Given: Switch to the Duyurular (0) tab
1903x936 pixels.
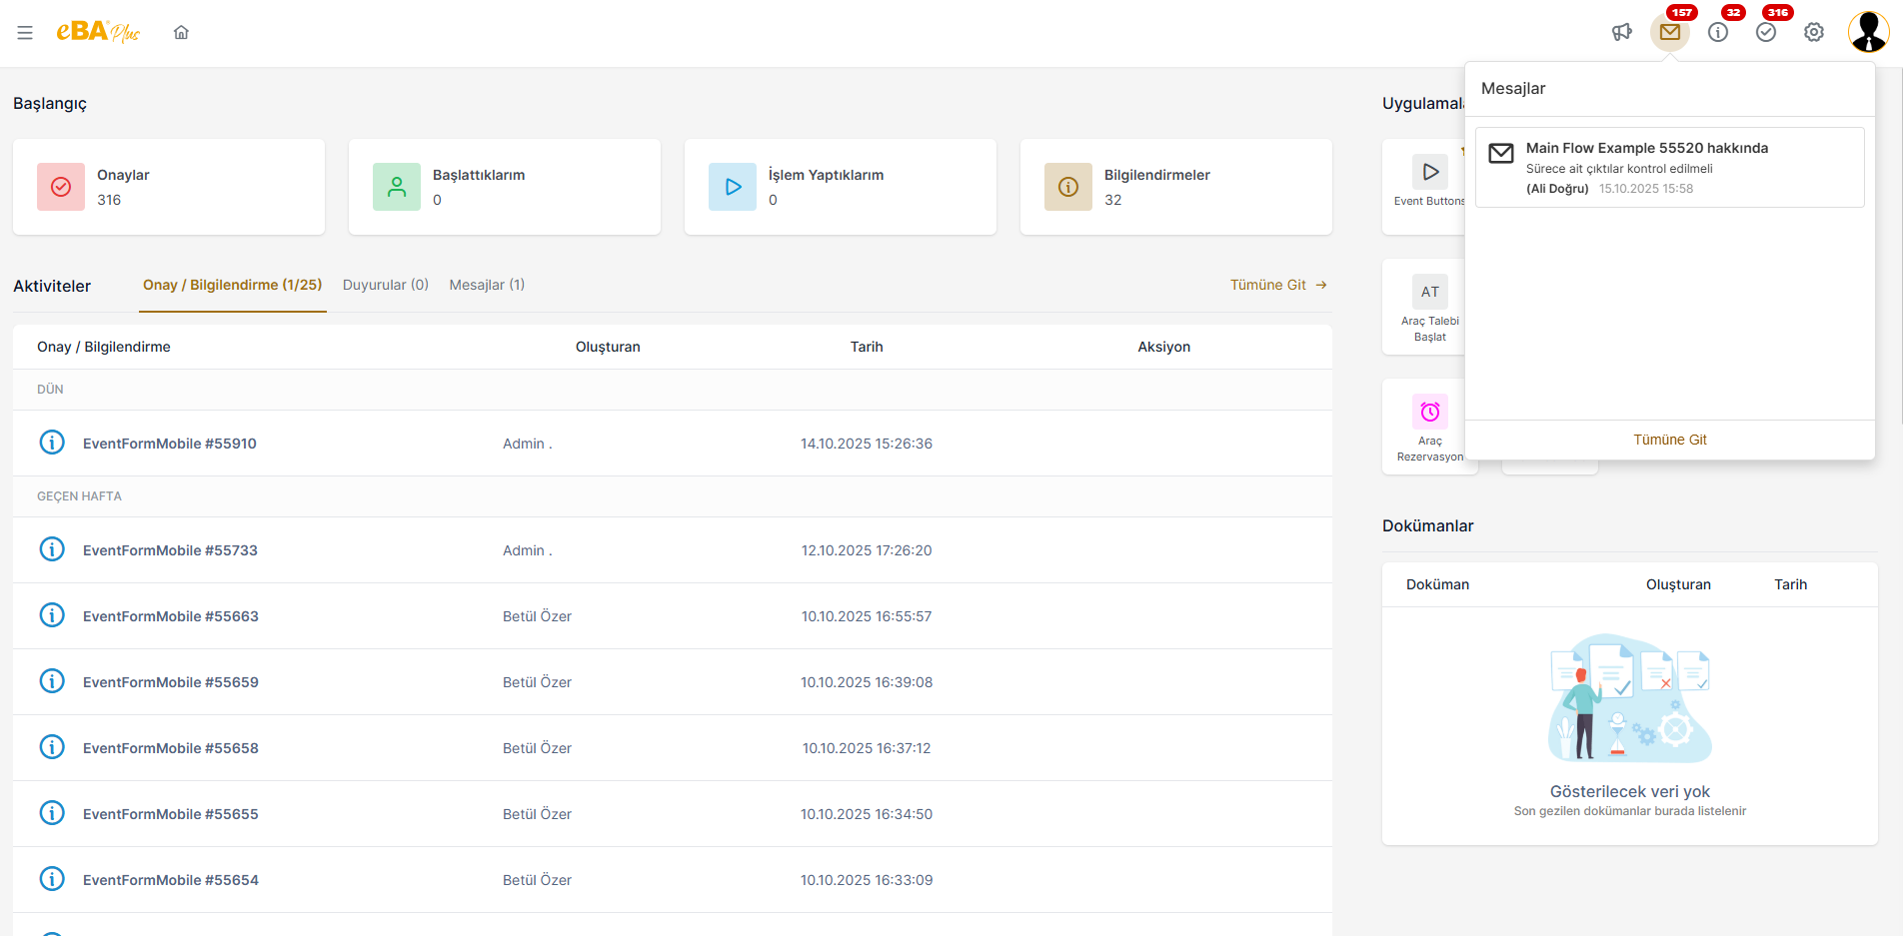Looking at the screenshot, I should point(385,286).
